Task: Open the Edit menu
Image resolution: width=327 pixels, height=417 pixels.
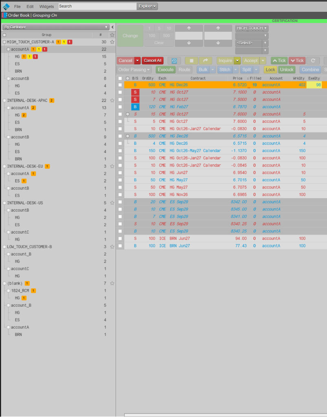Action: click(30, 7)
